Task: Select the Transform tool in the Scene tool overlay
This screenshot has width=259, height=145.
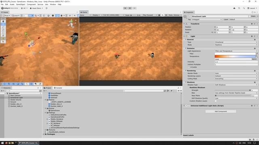Action: click(3, 35)
